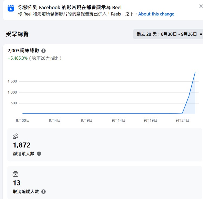Click the （與前28天相比） comparison text

pyautogui.click(x=45, y=58)
